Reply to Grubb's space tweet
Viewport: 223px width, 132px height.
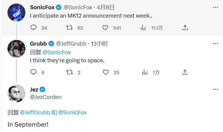(34, 72)
